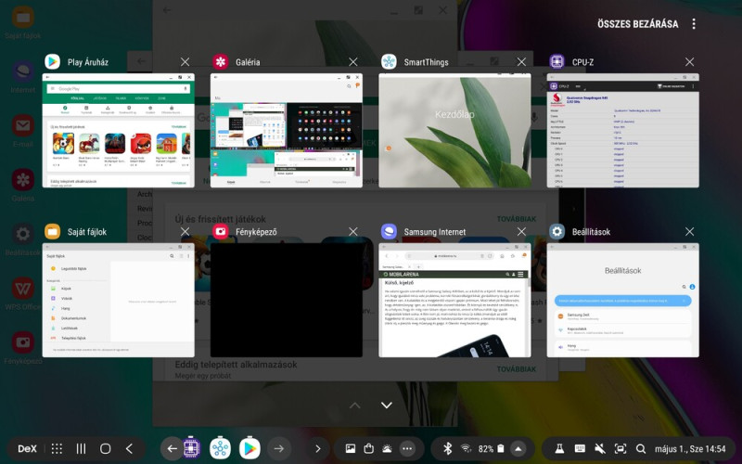
Task: Click the Bluetooth status icon
Action: pyautogui.click(x=447, y=448)
